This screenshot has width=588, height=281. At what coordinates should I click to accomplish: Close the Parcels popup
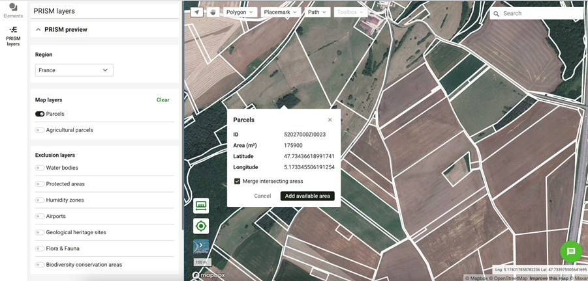coord(330,120)
